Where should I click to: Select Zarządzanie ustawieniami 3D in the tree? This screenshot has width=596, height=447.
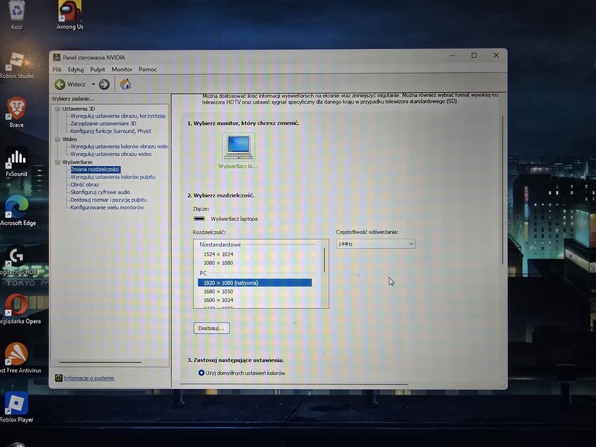(103, 123)
